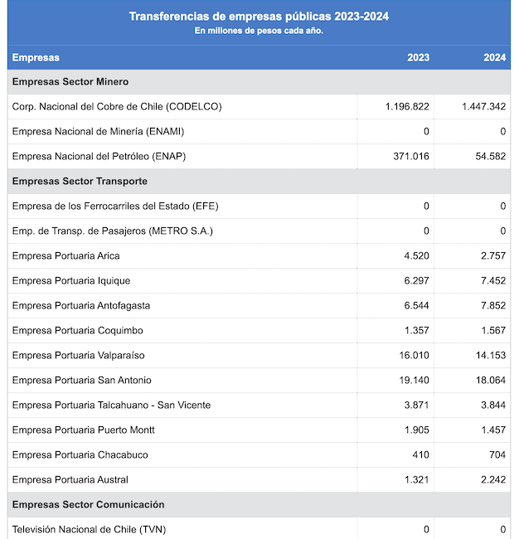
Task: Click Austral 2023 value 1.321
Action: pyautogui.click(x=416, y=480)
